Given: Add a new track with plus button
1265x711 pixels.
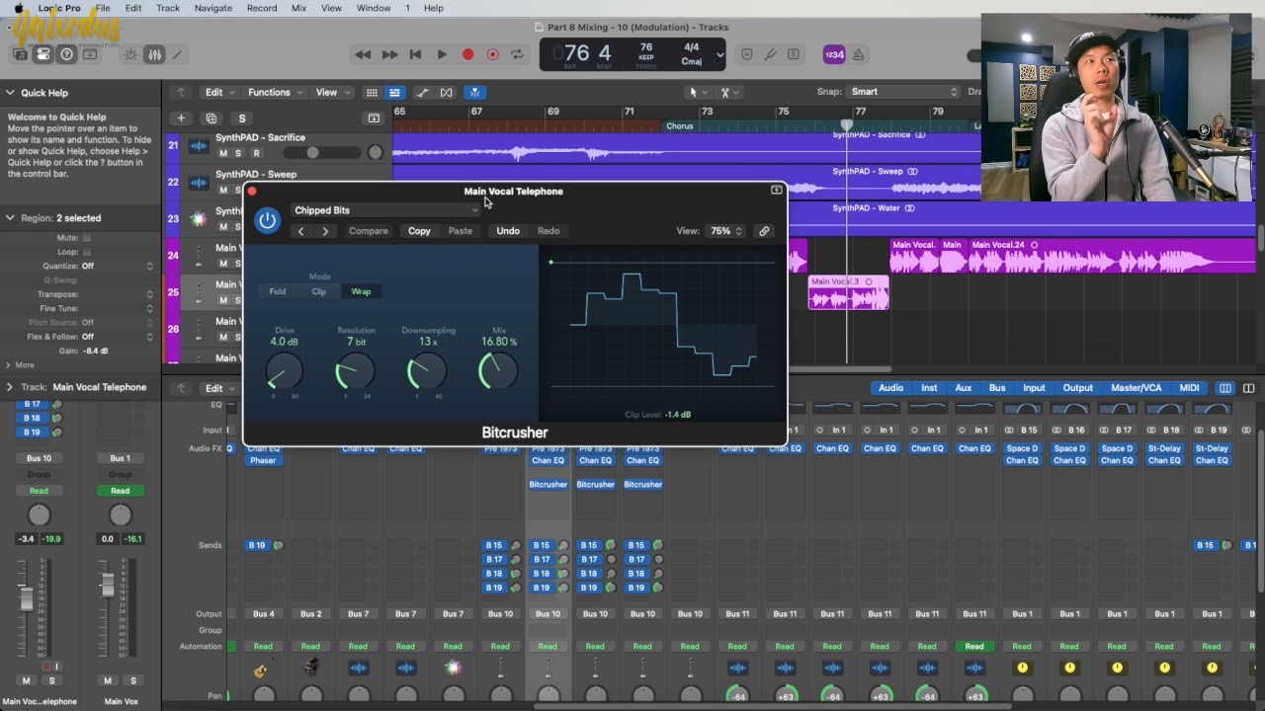Looking at the screenshot, I should tap(181, 118).
